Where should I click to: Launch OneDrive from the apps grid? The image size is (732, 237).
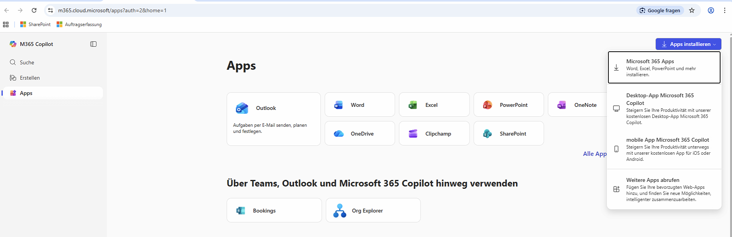(x=359, y=134)
